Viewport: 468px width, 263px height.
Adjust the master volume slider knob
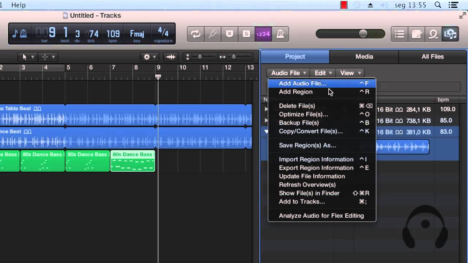[363, 34]
